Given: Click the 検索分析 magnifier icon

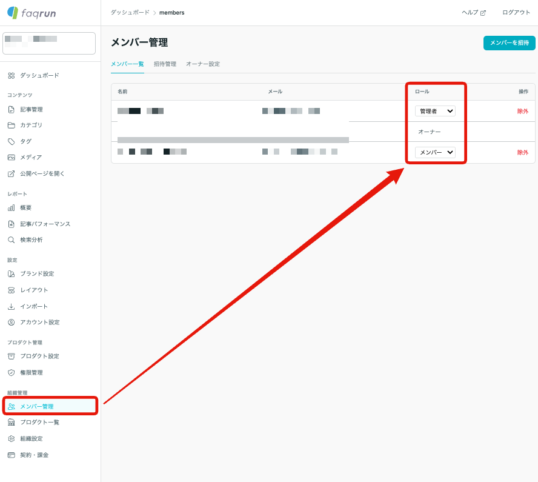Looking at the screenshot, I should tap(12, 239).
